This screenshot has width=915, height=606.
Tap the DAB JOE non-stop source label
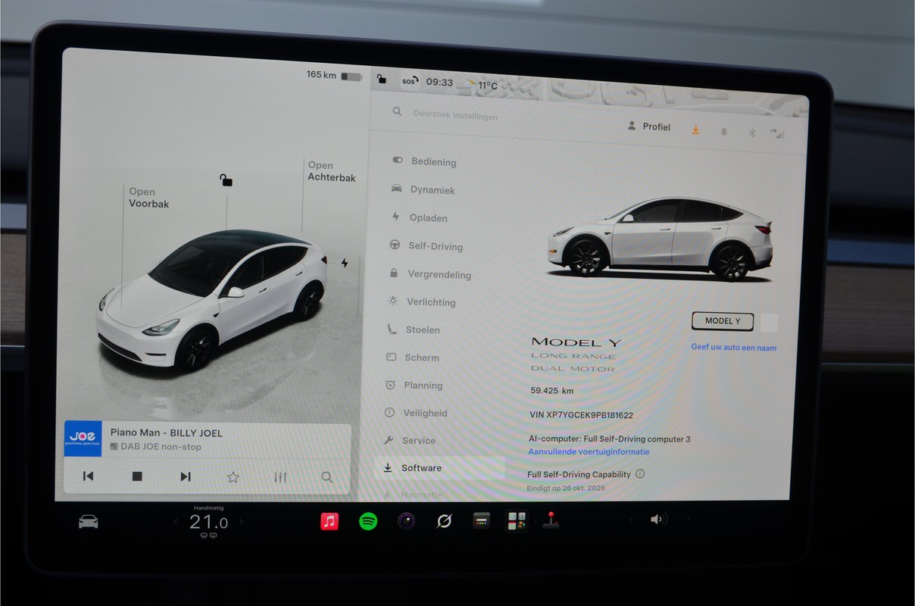coord(155,447)
